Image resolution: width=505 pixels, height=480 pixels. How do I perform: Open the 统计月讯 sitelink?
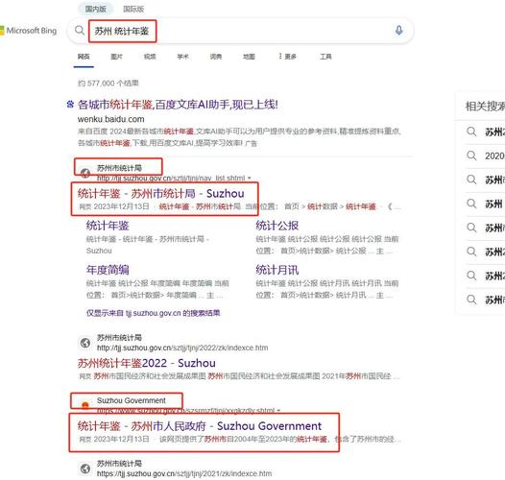pos(277,270)
